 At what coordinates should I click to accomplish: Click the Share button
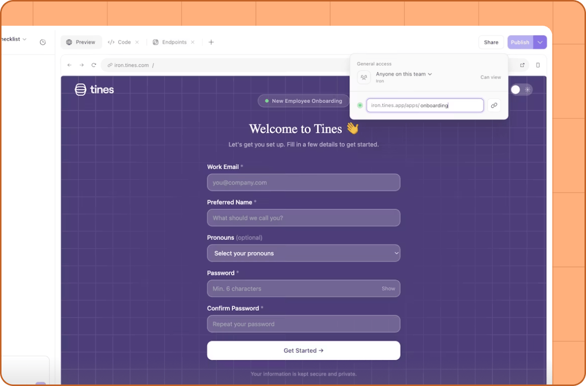[x=491, y=42]
